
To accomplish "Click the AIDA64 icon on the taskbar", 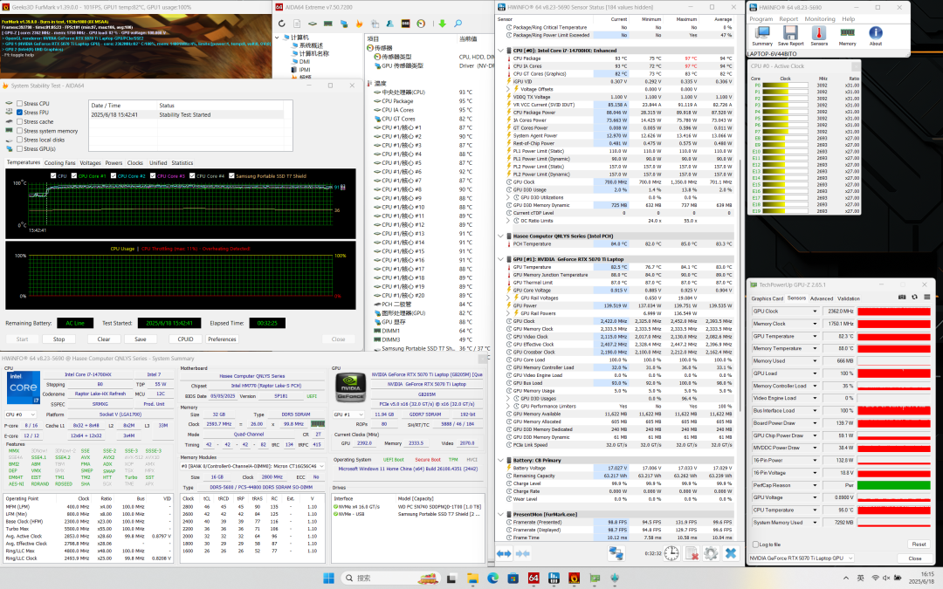I will 533,579.
